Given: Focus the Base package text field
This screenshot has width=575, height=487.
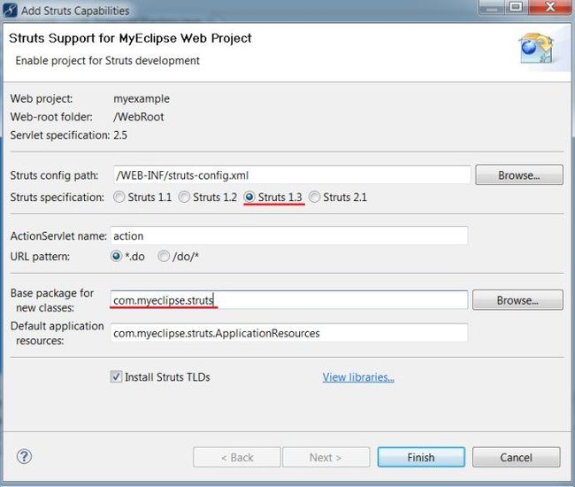Looking at the screenshot, I should click(x=289, y=300).
